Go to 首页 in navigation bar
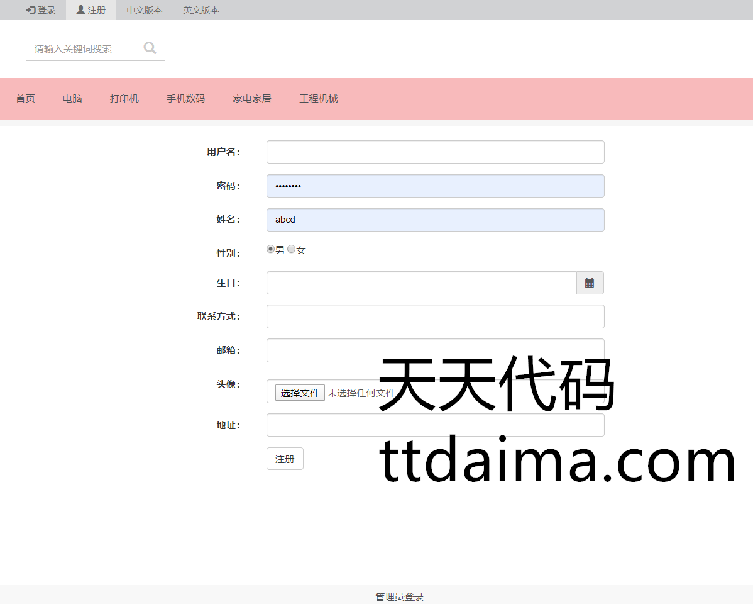Viewport: 753px width, 604px height. (25, 99)
